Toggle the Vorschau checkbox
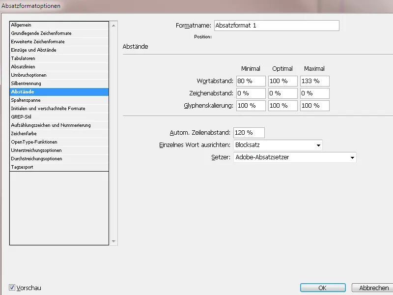393x295 pixels. pos(11,288)
